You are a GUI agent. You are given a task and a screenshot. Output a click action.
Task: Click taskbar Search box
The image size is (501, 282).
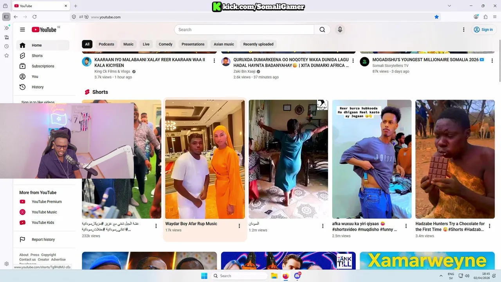(239, 276)
